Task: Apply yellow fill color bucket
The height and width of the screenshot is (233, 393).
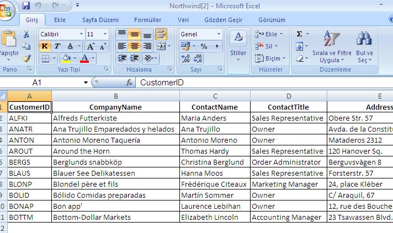Action: [66, 58]
